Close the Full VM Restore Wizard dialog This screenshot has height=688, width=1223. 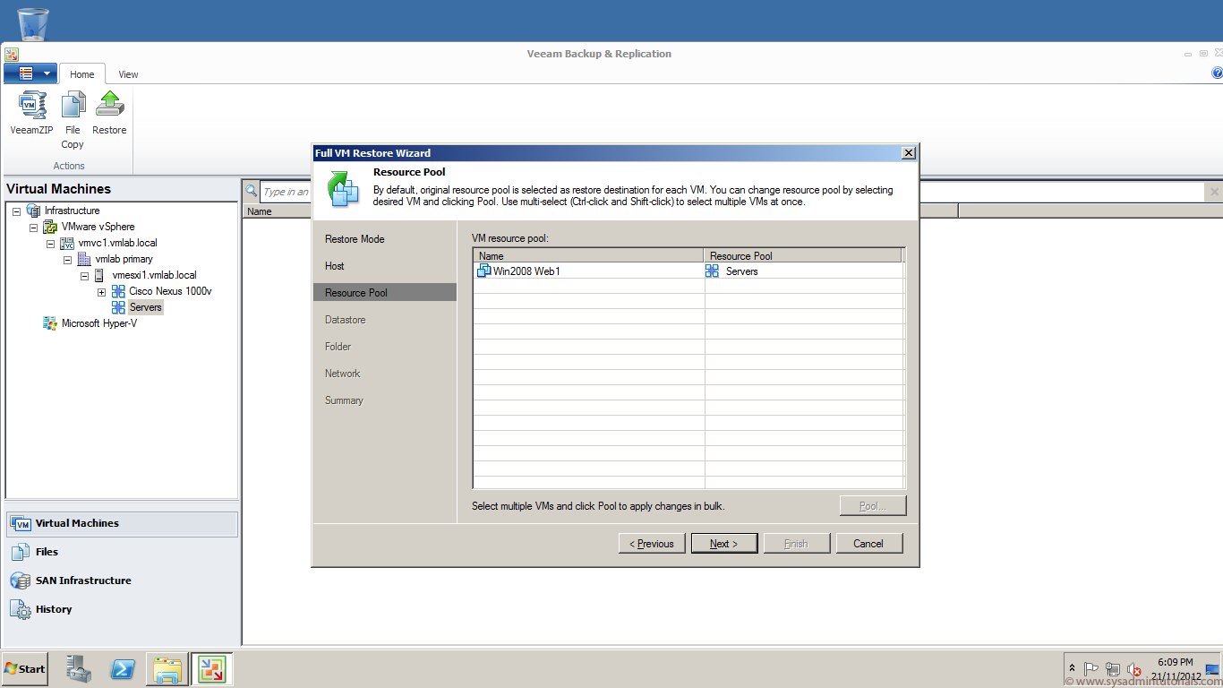tap(909, 153)
